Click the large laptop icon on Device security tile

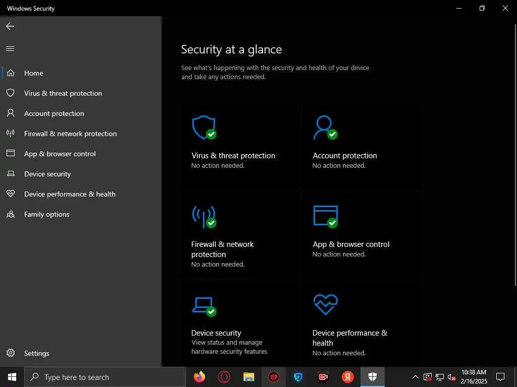[x=204, y=307]
